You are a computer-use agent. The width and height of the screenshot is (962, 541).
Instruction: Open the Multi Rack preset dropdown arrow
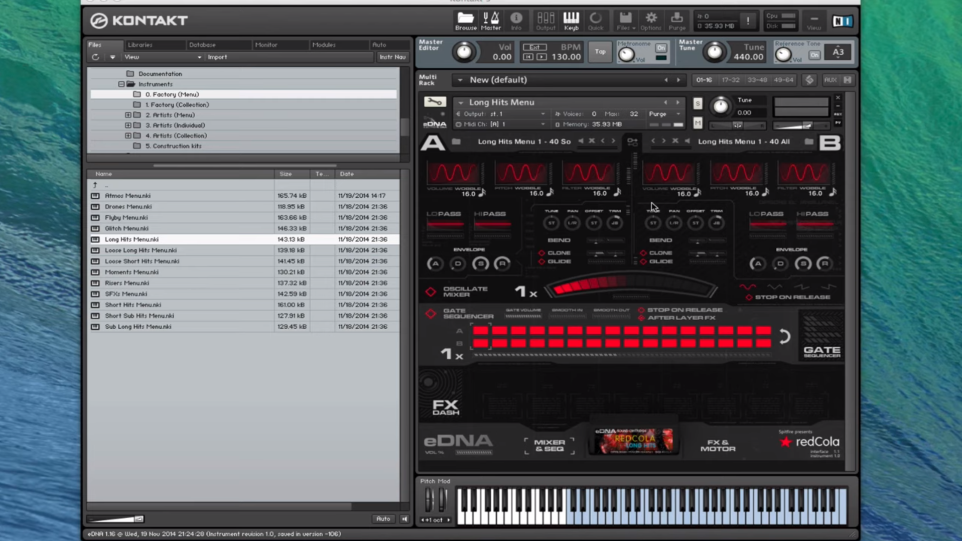[460, 80]
